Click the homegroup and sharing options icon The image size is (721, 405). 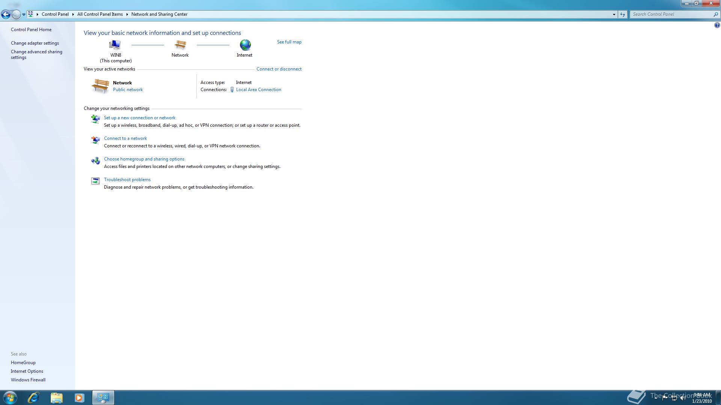coord(95,160)
